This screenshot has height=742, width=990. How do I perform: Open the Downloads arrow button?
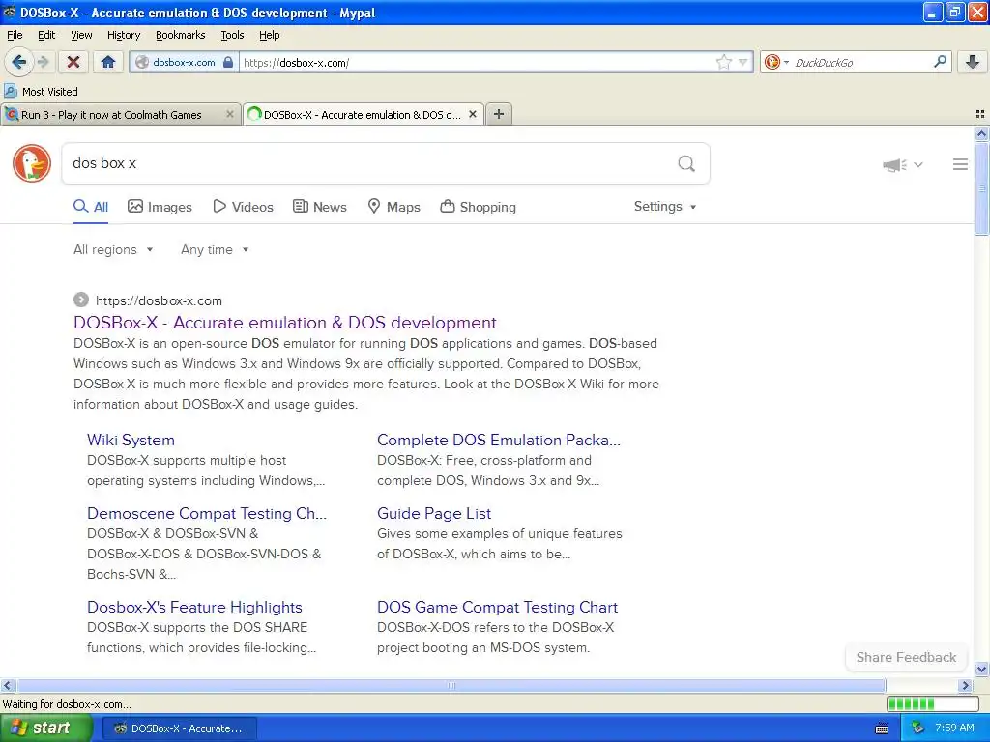click(973, 62)
